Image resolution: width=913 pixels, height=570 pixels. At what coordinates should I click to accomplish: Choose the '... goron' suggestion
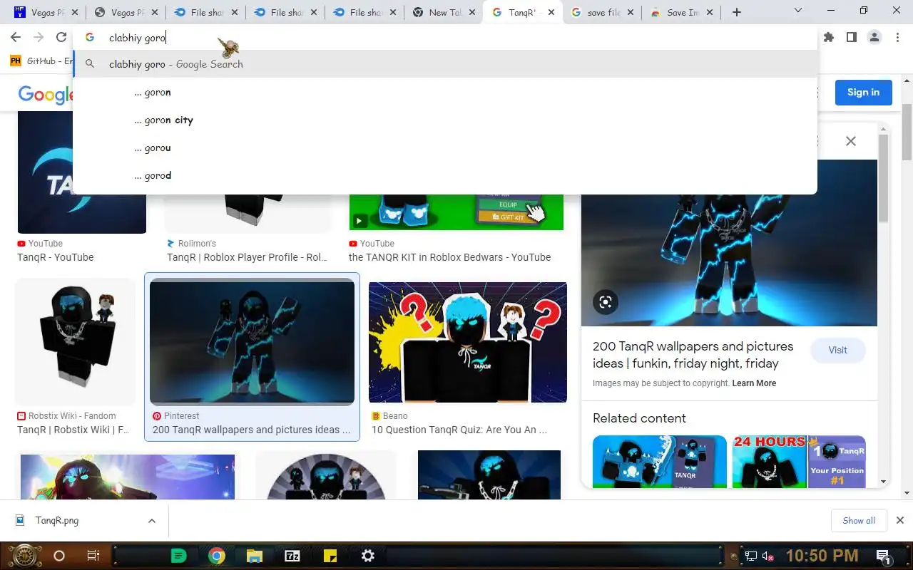445,92
